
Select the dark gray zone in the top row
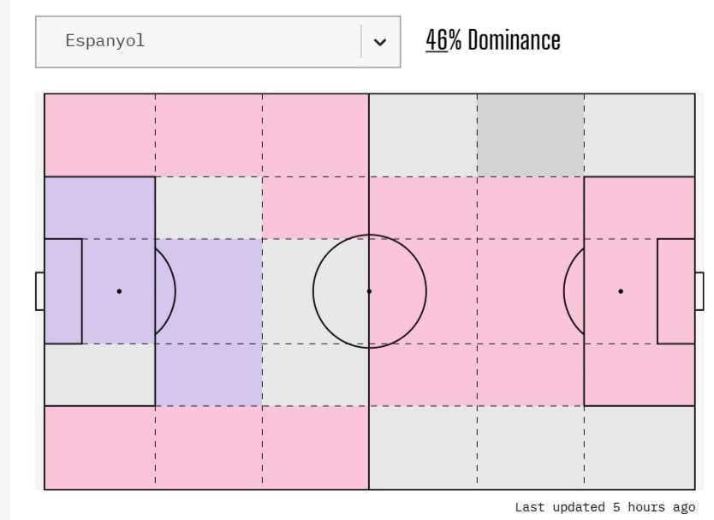[x=531, y=135]
